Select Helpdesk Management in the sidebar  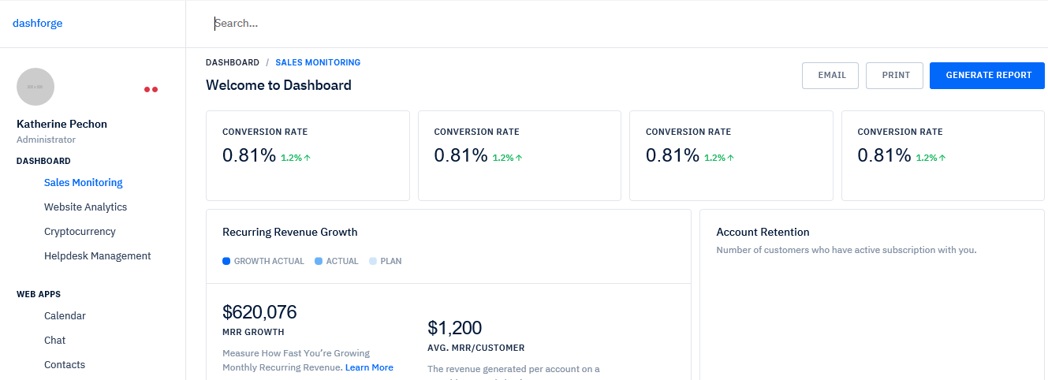coord(98,255)
